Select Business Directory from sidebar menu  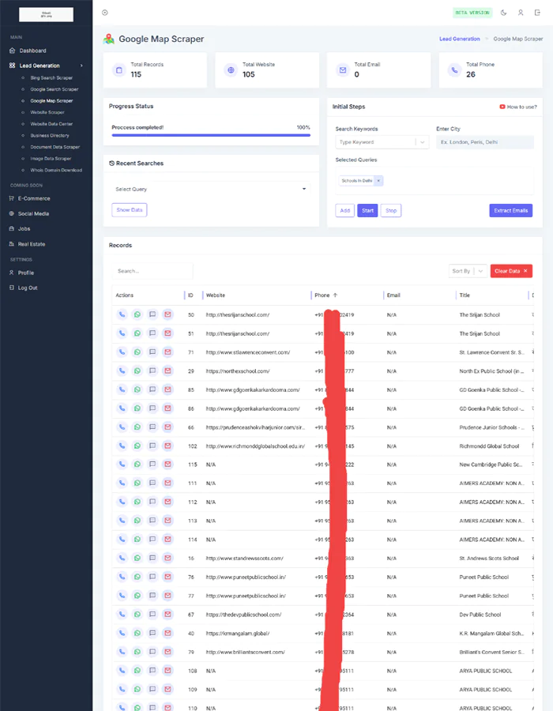coord(50,135)
